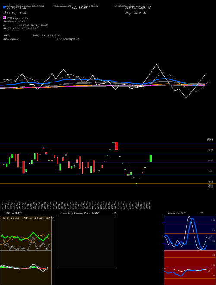Click the 'CL: 18.50' closing price text
The width and height of the screenshot is (216, 285).
point(79,8)
